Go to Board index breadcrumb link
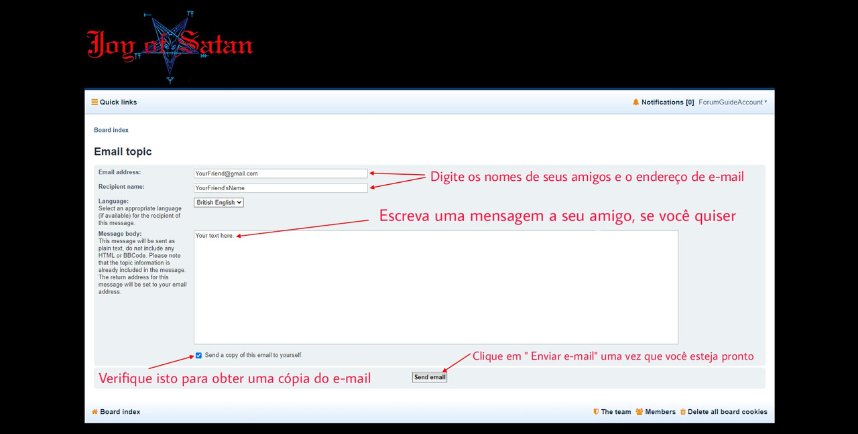 111,130
